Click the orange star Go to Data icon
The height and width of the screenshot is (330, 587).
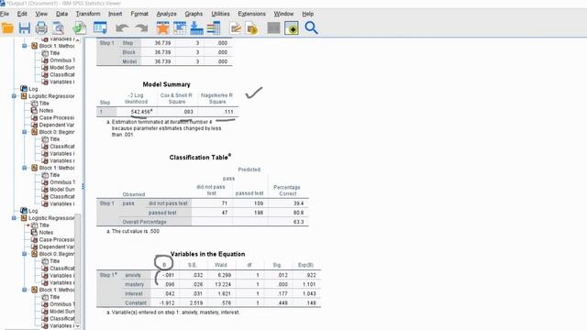pyautogui.click(x=162, y=28)
